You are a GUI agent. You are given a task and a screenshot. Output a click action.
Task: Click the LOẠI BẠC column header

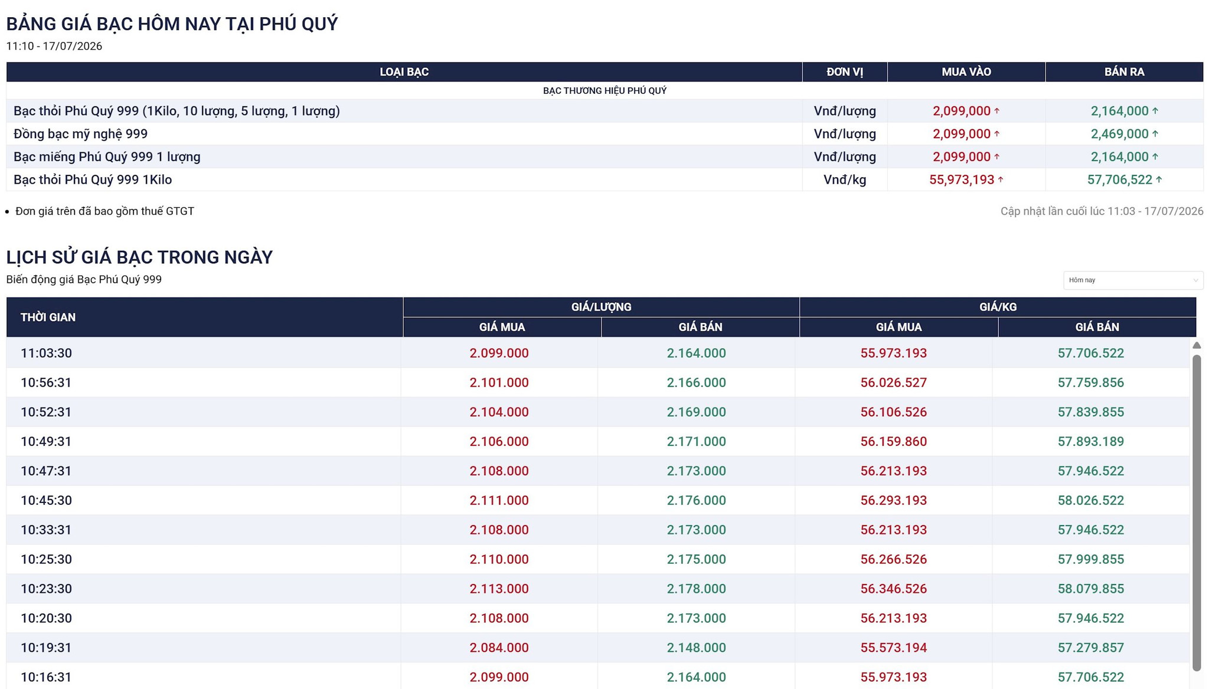tap(404, 72)
